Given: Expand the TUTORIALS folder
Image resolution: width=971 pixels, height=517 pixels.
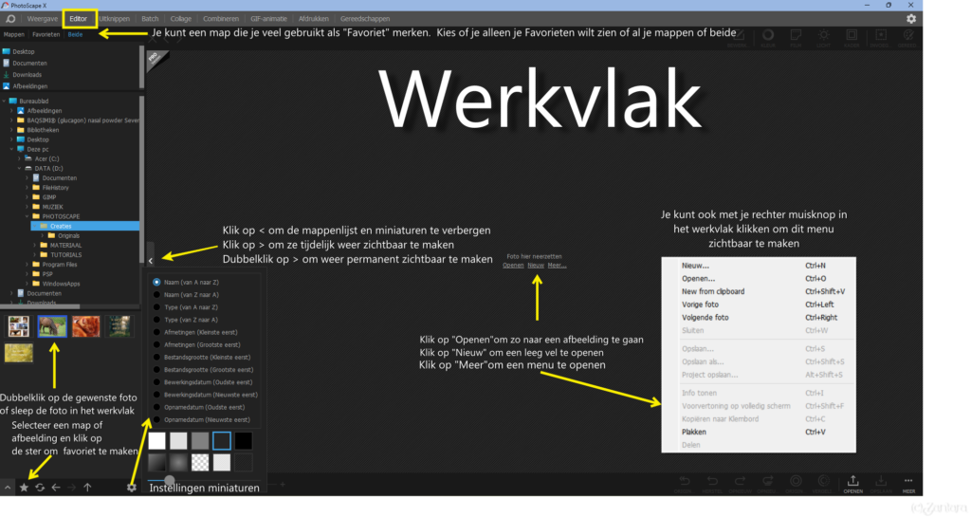Looking at the screenshot, I should tap(35, 255).
